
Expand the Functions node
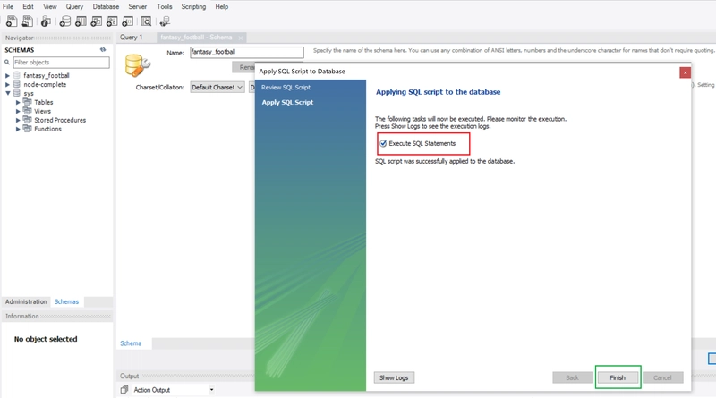[18, 129]
